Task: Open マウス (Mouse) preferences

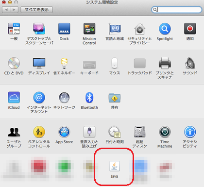Action: 115,63
